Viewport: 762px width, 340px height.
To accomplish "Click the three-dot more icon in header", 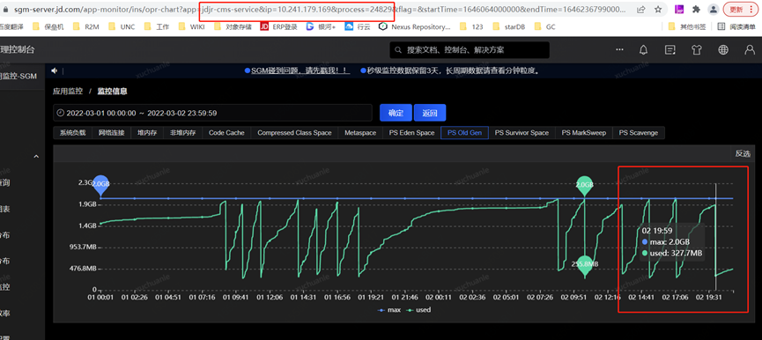I will (x=619, y=49).
